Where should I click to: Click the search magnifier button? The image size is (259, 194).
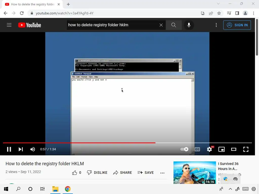pos(174,25)
